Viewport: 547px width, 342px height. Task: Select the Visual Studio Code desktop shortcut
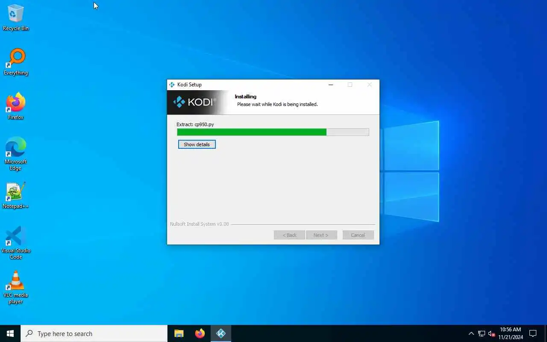(16, 243)
